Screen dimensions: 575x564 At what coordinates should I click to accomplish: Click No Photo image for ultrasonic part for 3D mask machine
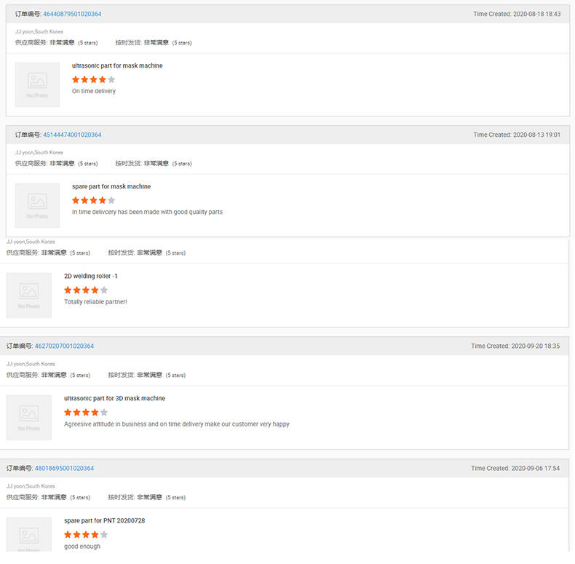coord(29,417)
